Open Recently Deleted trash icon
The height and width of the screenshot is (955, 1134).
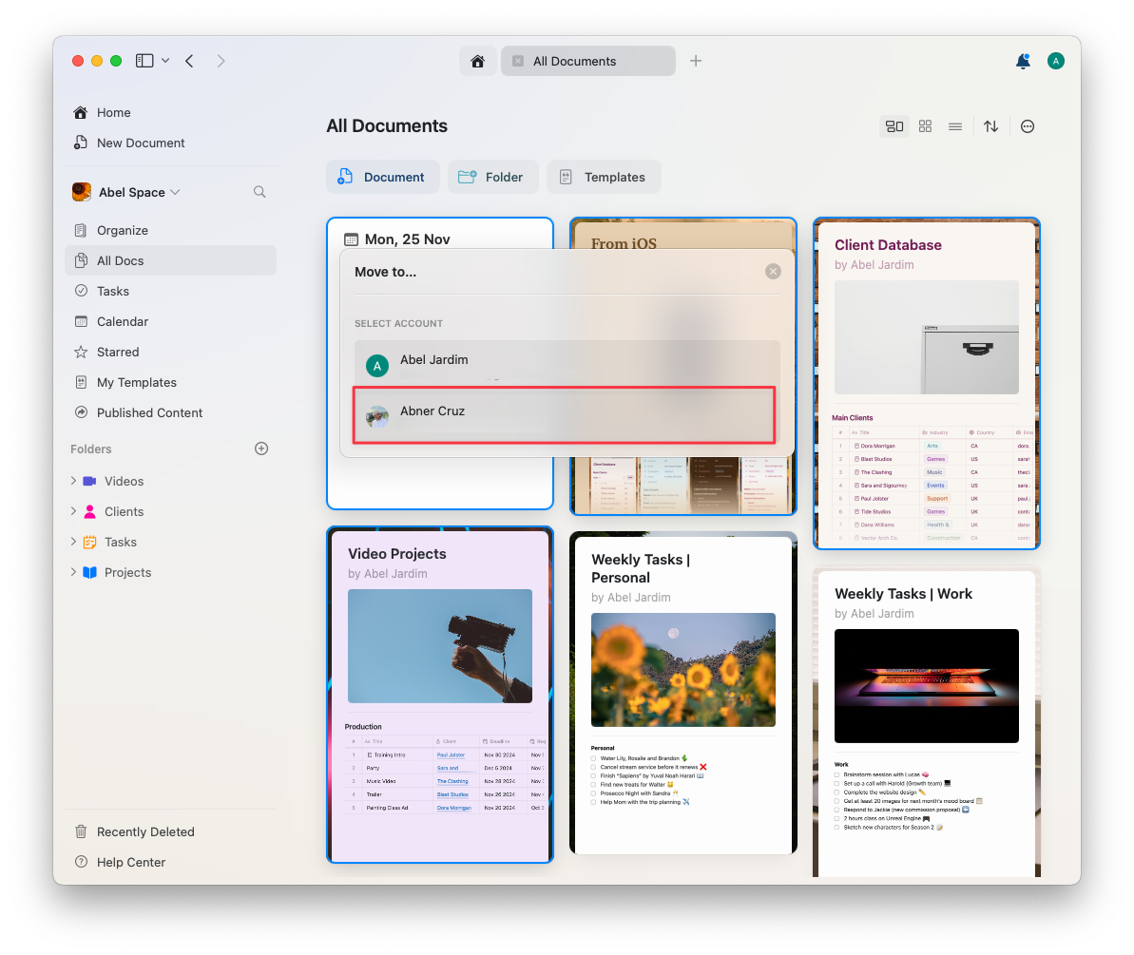tap(81, 831)
